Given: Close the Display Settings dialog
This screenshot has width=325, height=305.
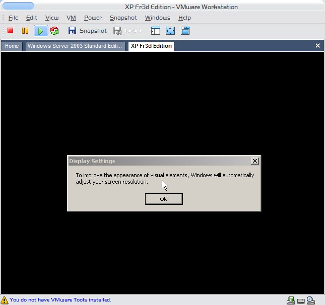Looking at the screenshot, I should pyautogui.click(x=255, y=161).
